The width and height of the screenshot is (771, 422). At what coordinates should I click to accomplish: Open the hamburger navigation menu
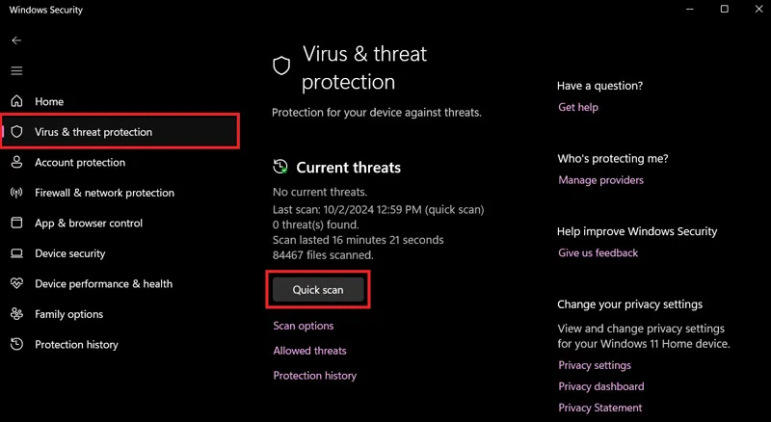click(x=16, y=71)
